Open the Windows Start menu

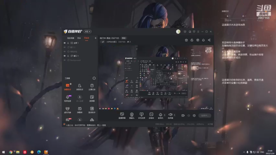click(3, 152)
